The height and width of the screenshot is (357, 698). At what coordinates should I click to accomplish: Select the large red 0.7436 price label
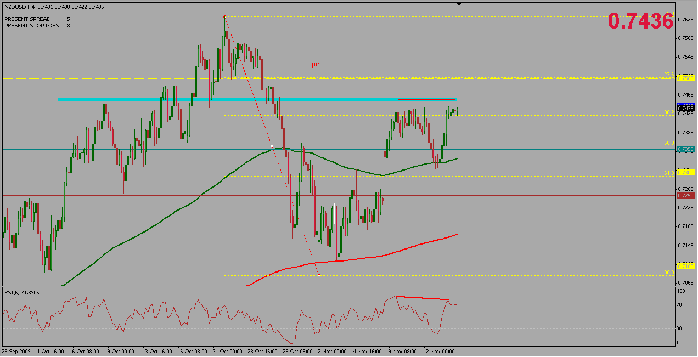point(640,21)
